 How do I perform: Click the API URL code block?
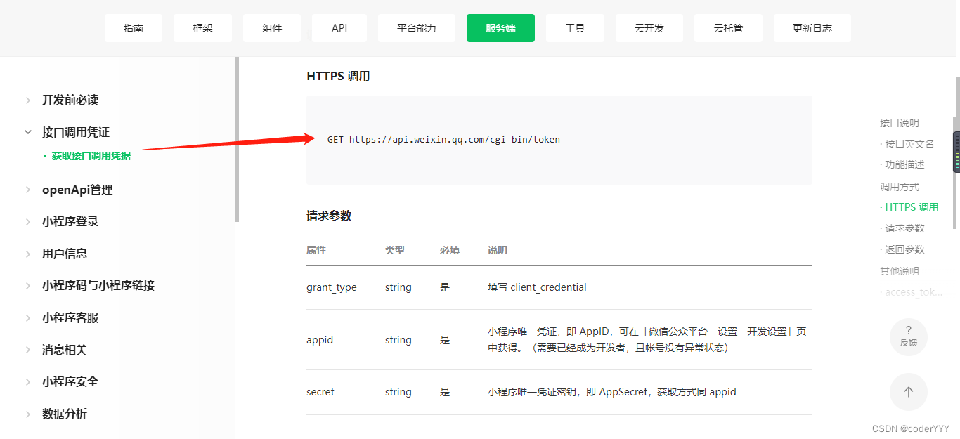(x=559, y=140)
